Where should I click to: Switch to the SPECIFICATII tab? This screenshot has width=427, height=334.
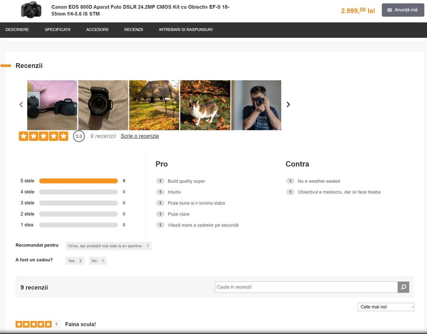[57, 30]
